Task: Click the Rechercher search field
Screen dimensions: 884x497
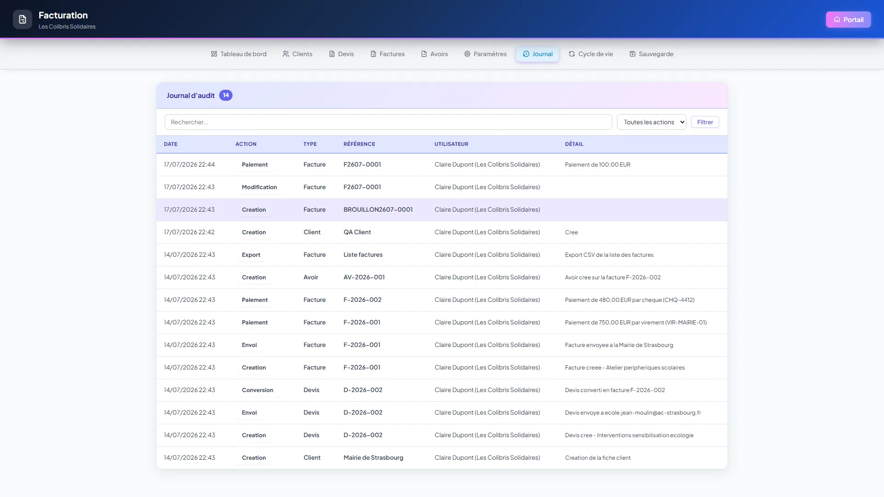Action: point(388,122)
